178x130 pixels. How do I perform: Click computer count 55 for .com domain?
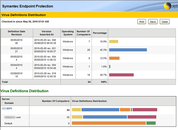68,117
